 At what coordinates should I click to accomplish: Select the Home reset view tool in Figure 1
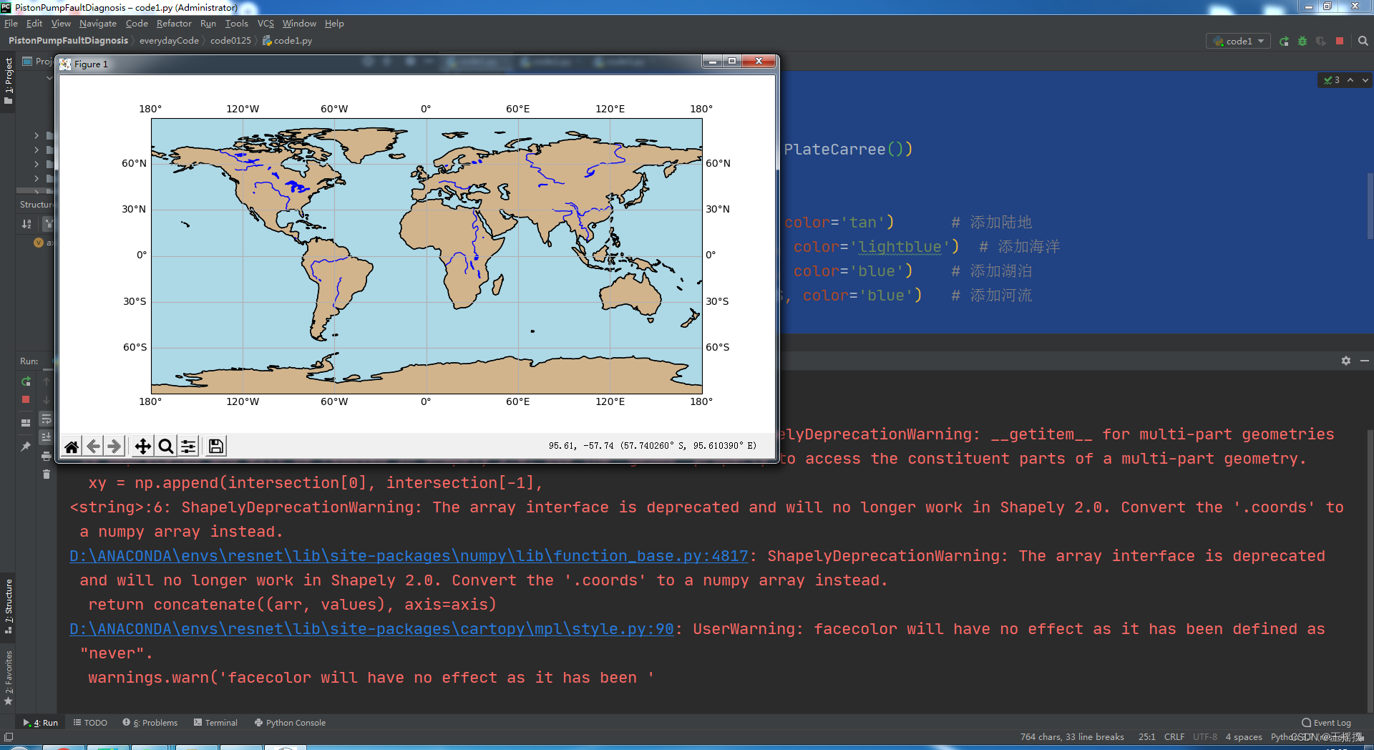pos(71,446)
